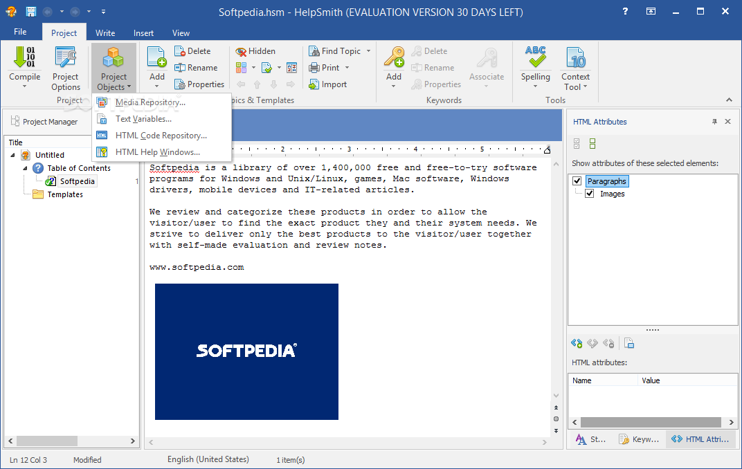Screen dimensions: 742x469
Task: Click the Print button
Action: pos(324,68)
